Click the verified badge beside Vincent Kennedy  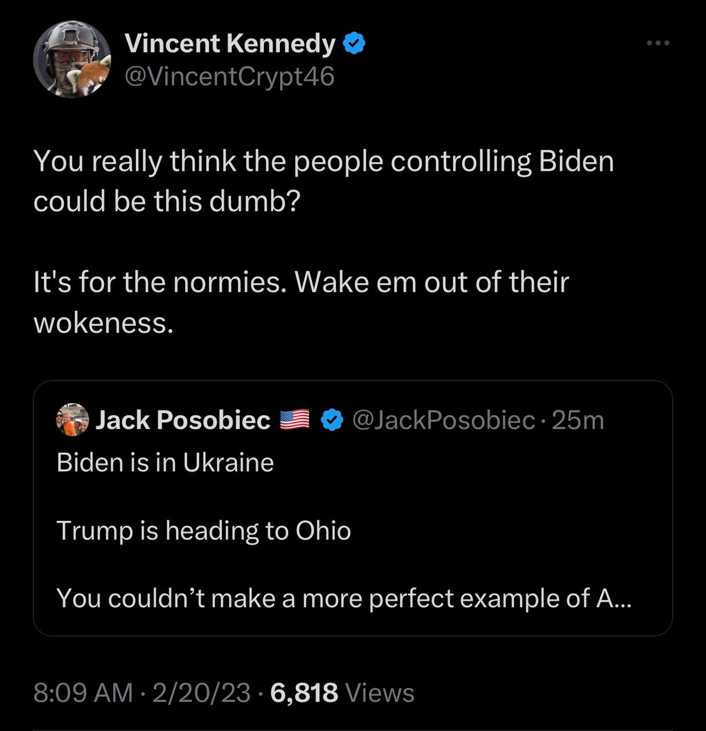point(354,43)
